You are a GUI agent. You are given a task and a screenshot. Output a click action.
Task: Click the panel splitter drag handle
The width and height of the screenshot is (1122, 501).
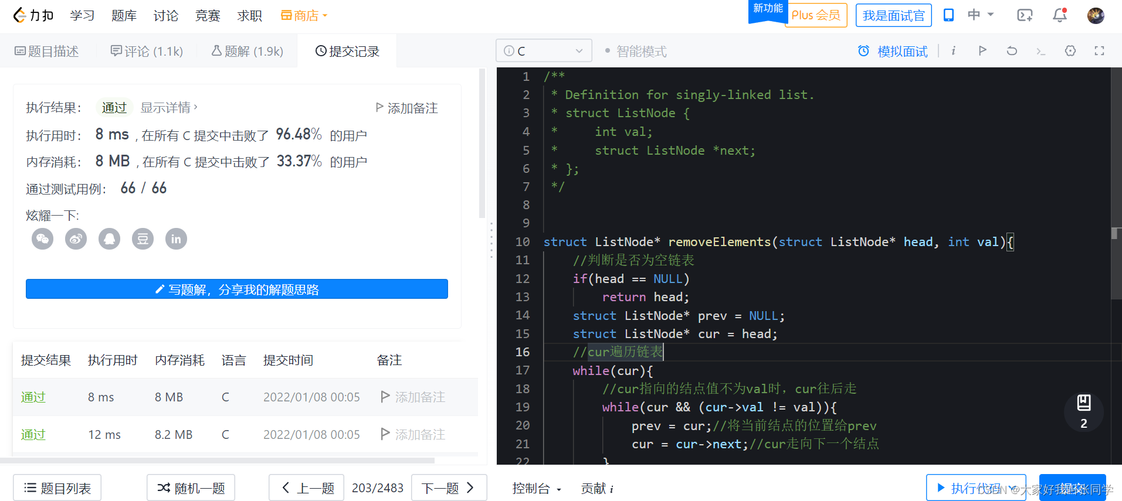(x=491, y=240)
